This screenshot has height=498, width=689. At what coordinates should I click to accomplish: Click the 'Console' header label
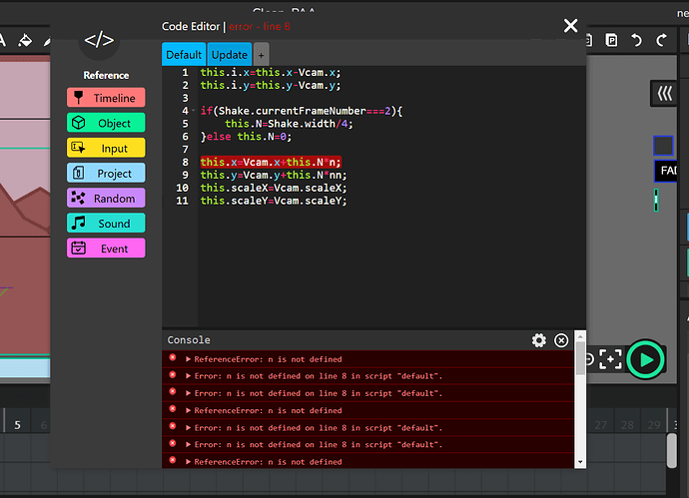point(189,340)
